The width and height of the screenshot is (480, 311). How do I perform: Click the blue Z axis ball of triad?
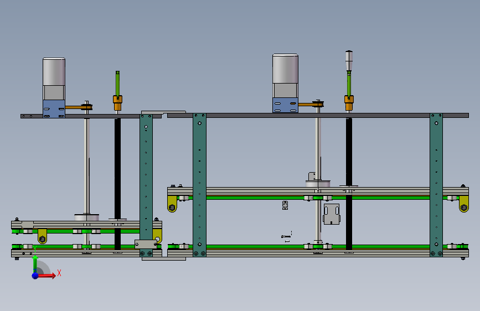(x=35, y=276)
